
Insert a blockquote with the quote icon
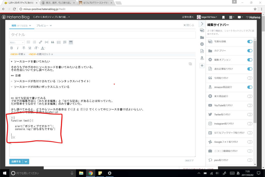point(53,42)
